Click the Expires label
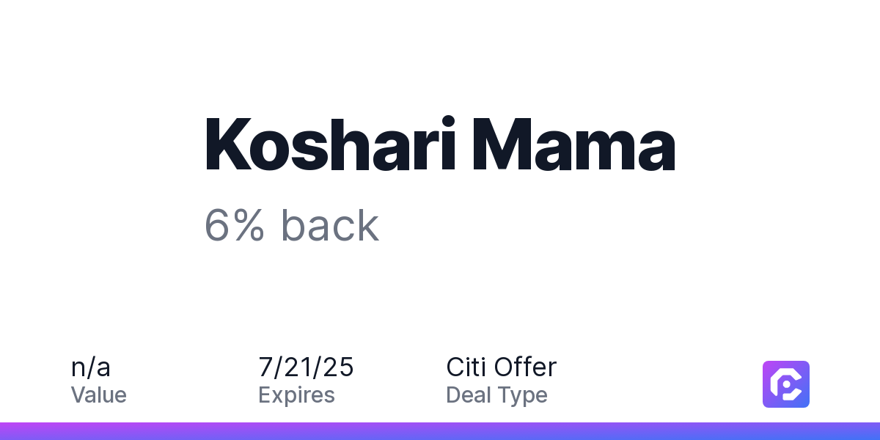 297,395
